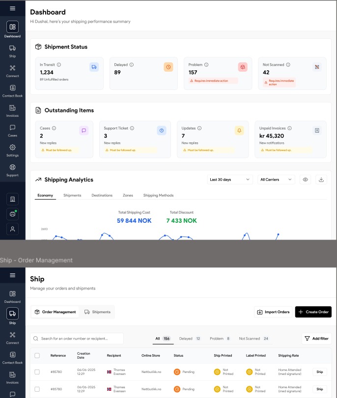Click the bell icon on the Updates card
The height and width of the screenshot is (398, 337).
click(x=239, y=131)
